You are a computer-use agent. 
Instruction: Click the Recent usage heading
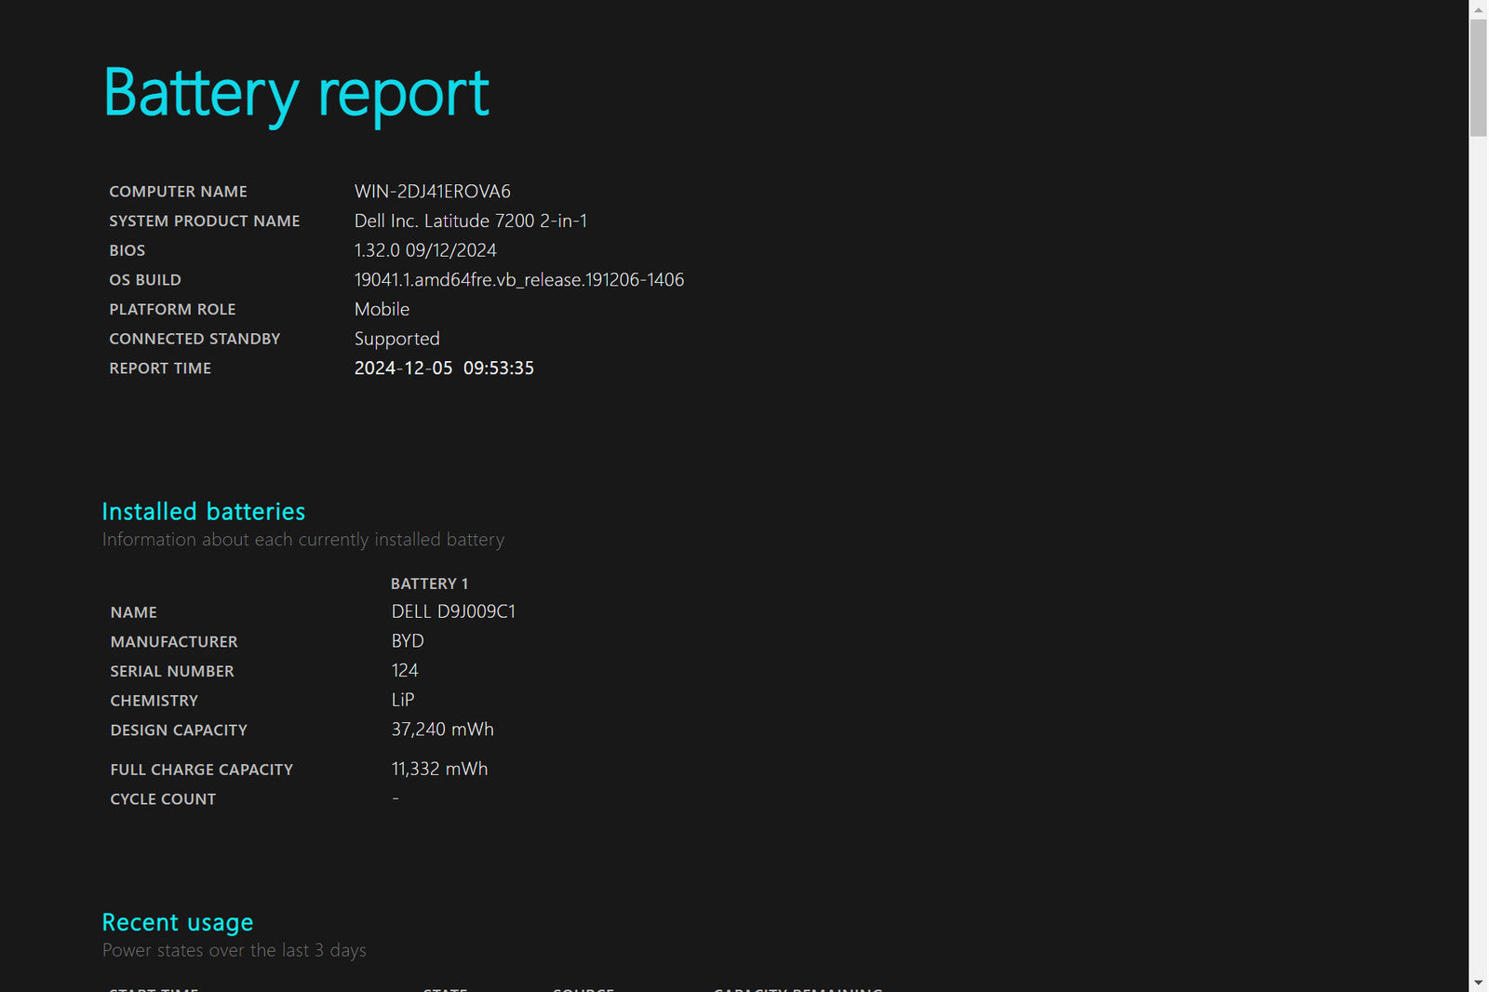click(x=177, y=922)
